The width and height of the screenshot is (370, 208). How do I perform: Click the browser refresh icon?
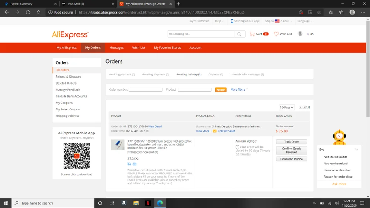[28, 12]
